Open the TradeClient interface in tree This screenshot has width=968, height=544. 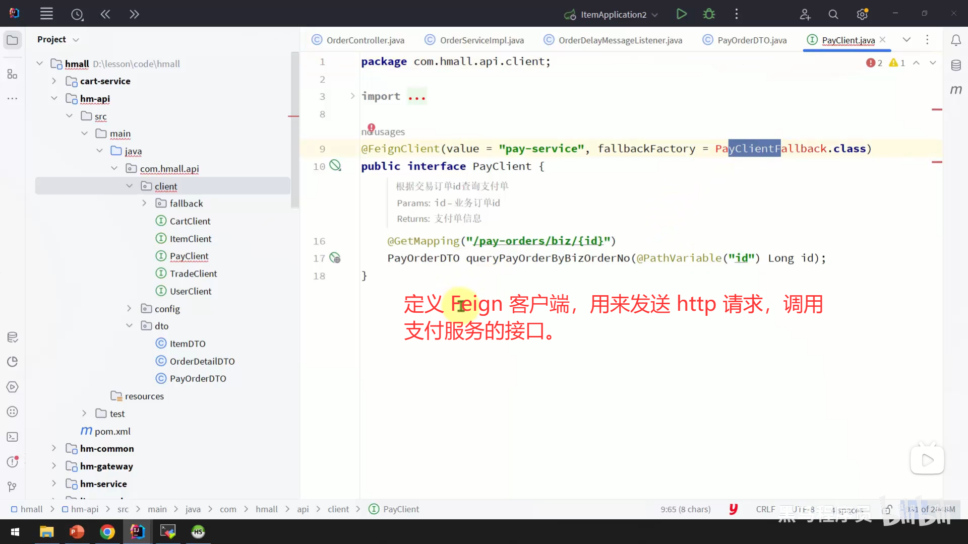coord(193,274)
